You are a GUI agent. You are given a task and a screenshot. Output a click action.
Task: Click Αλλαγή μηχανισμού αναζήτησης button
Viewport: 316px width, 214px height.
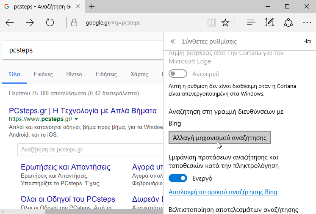click(x=219, y=137)
